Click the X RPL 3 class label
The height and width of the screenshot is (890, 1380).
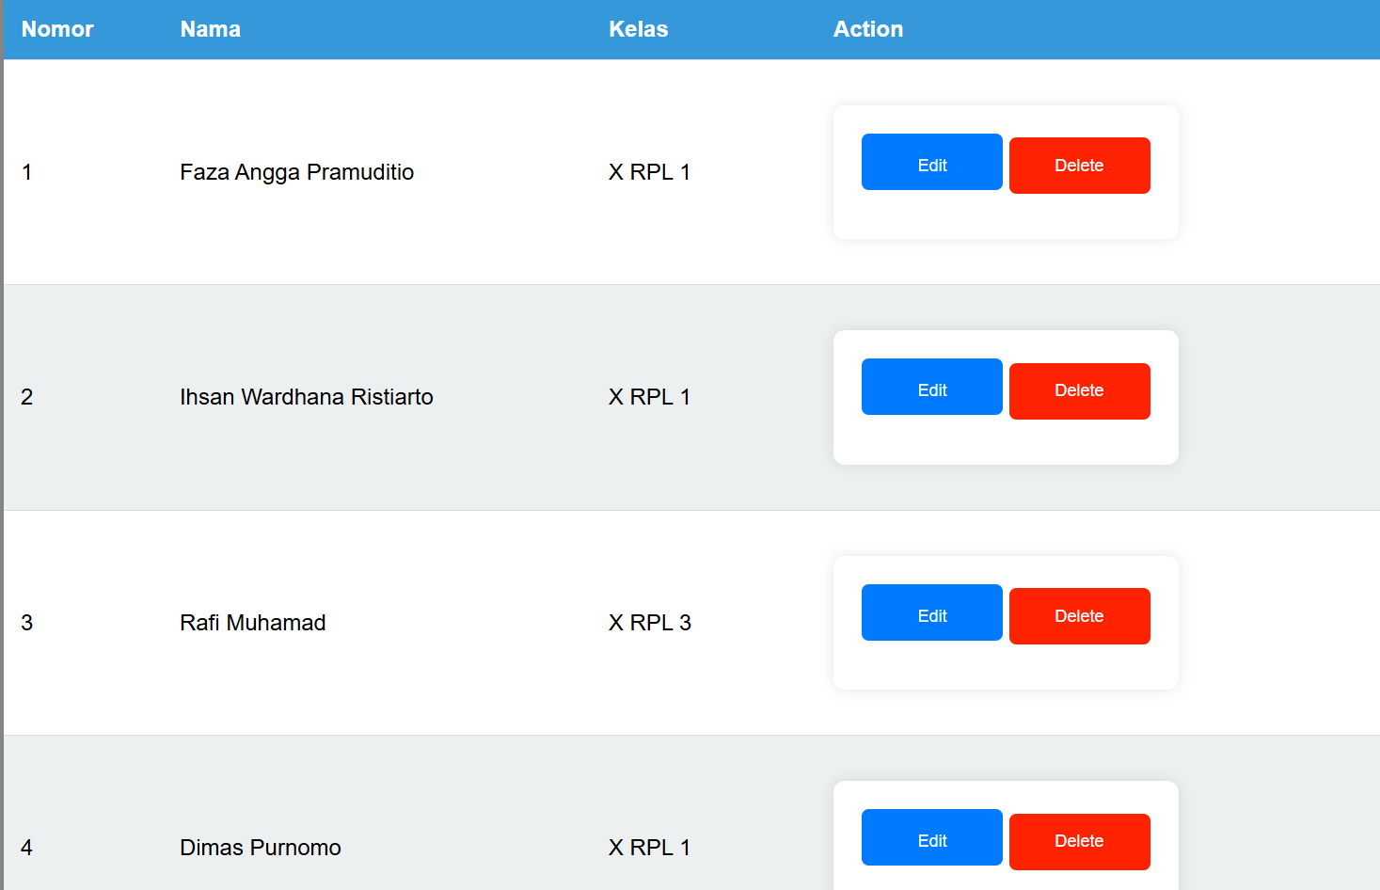pyautogui.click(x=650, y=622)
